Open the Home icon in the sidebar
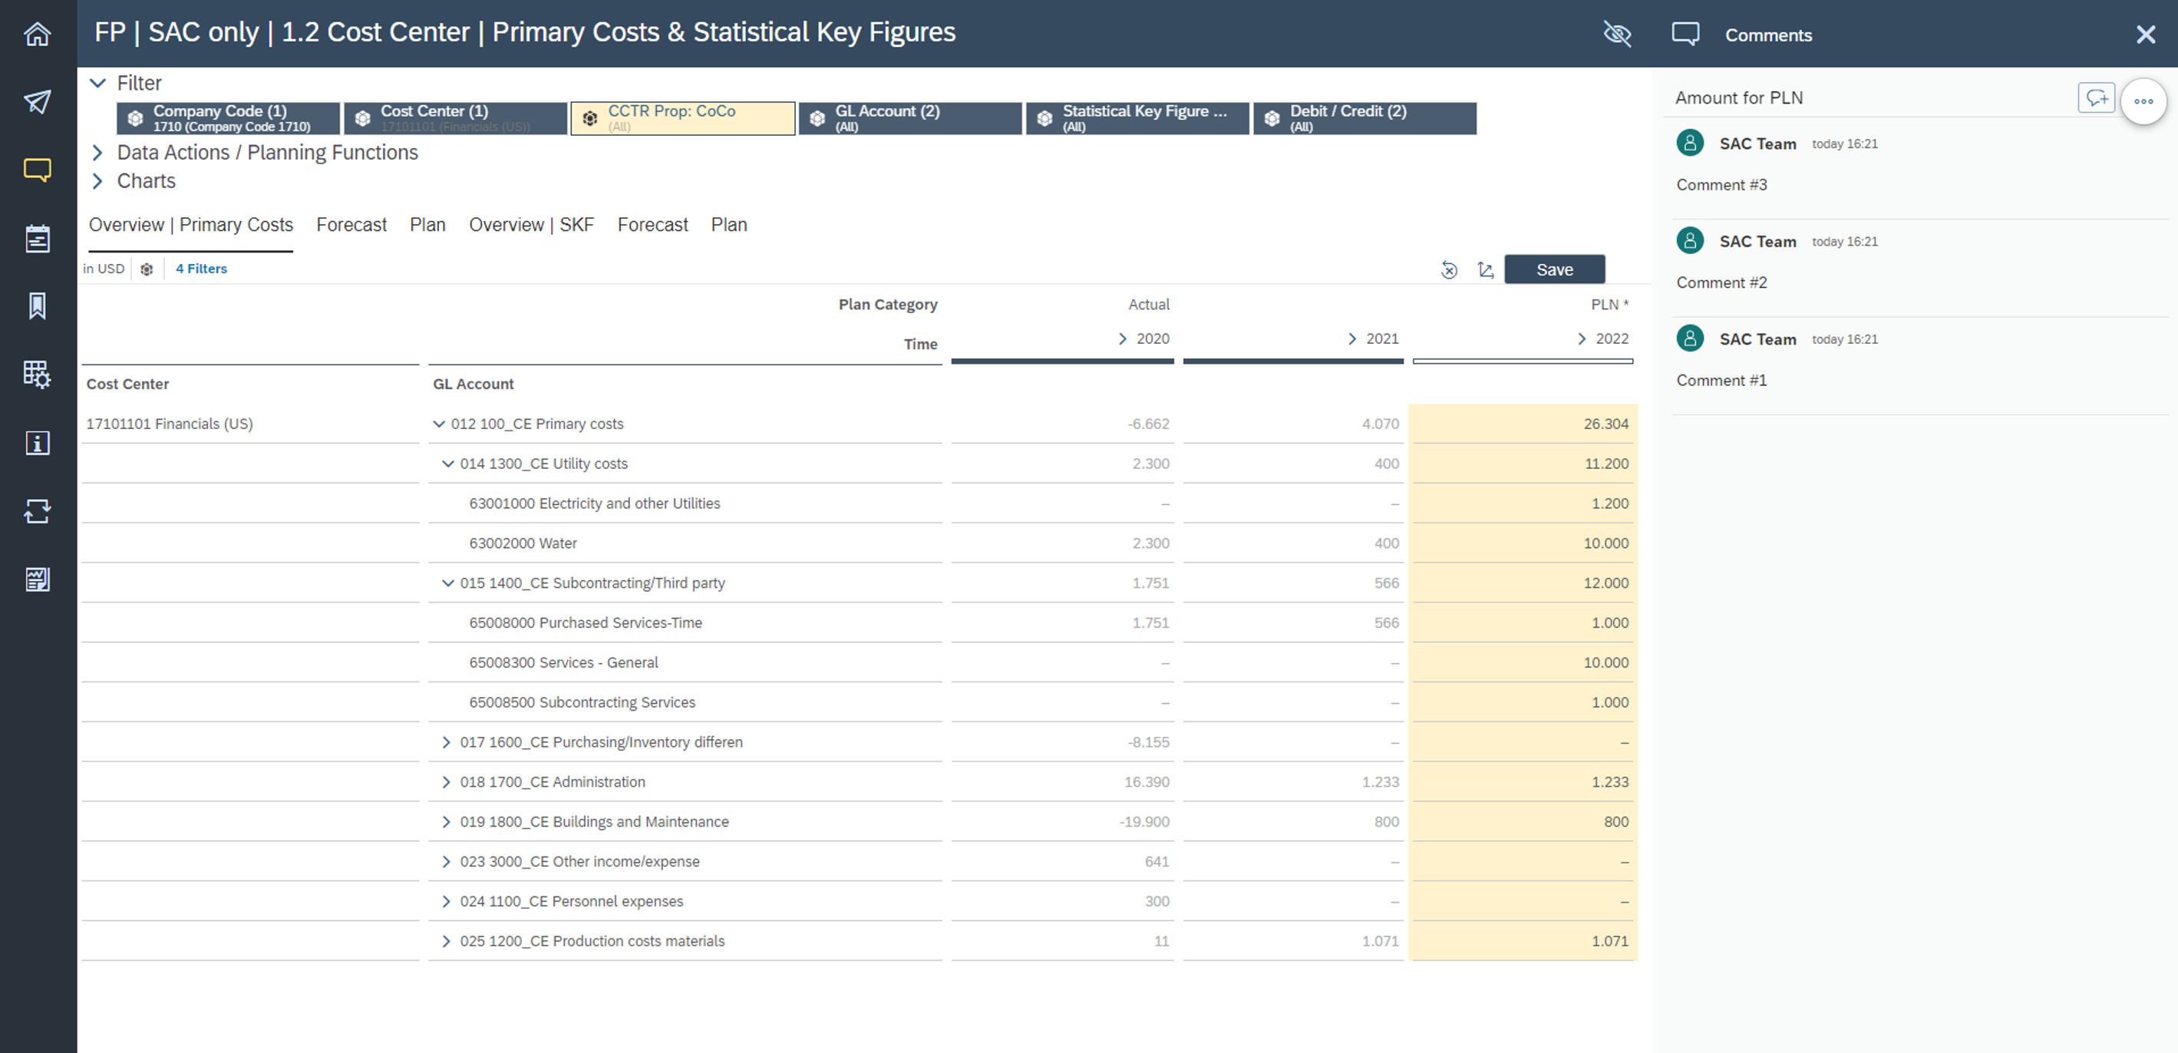Screen dimensions: 2178x1053 coord(37,34)
